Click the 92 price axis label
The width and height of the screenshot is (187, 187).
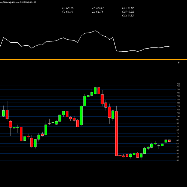pyautogui.click(x=178, y=123)
